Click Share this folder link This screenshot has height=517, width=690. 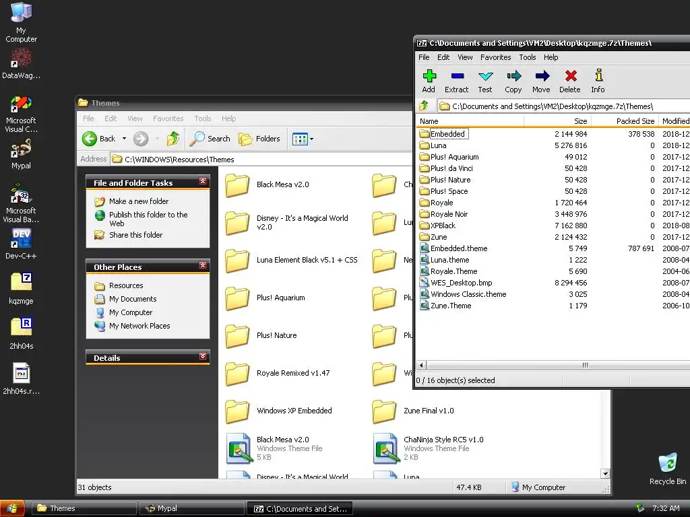click(135, 235)
